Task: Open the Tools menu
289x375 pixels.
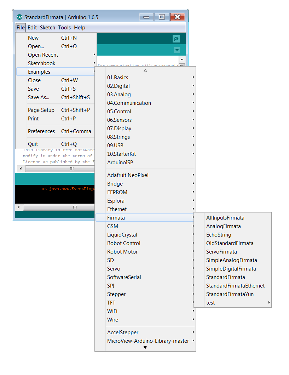Action: point(64,27)
